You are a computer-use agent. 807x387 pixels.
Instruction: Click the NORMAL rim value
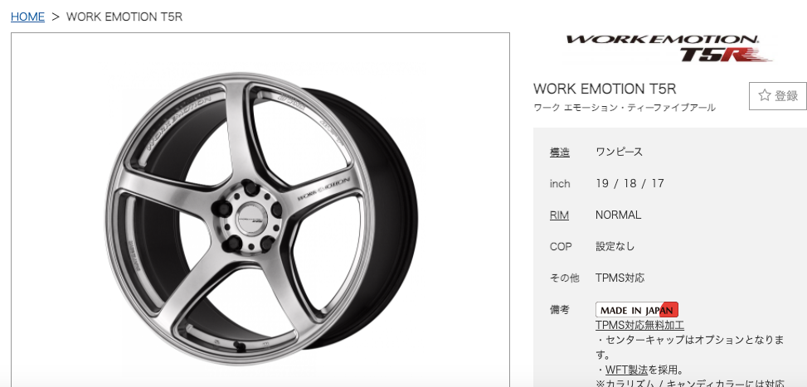[618, 215]
